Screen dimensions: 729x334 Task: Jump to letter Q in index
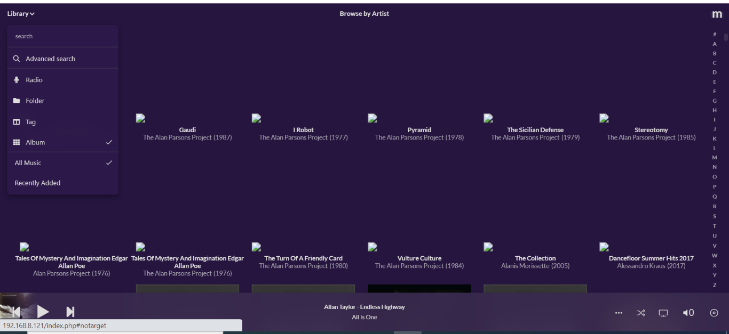715,197
